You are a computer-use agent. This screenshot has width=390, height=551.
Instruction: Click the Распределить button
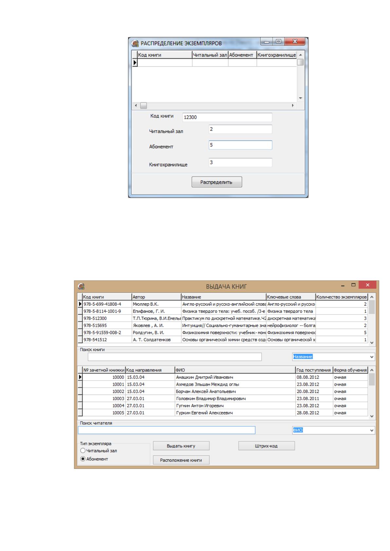(217, 182)
